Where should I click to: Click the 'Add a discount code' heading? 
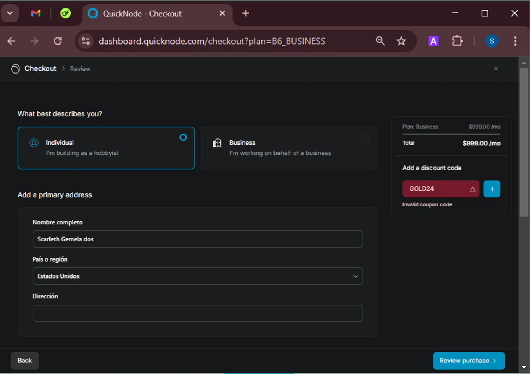[432, 168]
